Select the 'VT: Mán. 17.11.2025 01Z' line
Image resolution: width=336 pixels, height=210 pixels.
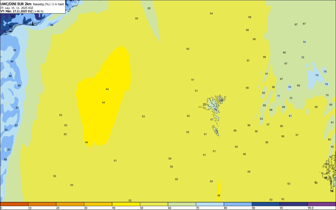click(x=17, y=11)
